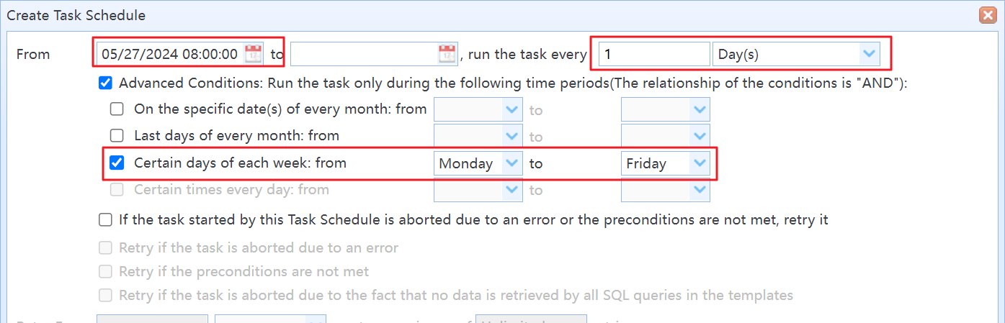Viewport: 1005px width, 323px height.
Task: Open calendar picker for the From date
Action: click(x=254, y=53)
